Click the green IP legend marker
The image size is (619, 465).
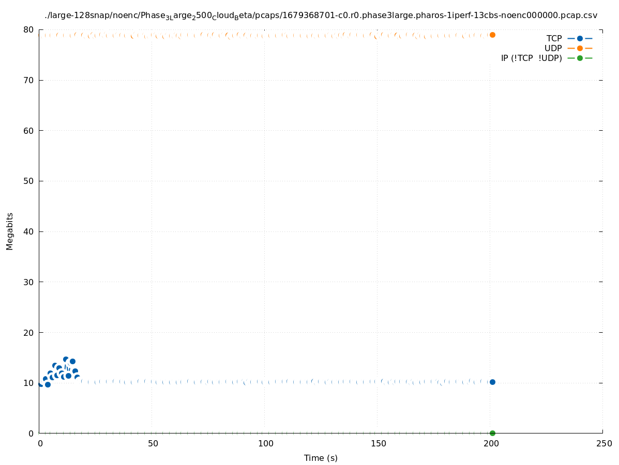coord(580,58)
